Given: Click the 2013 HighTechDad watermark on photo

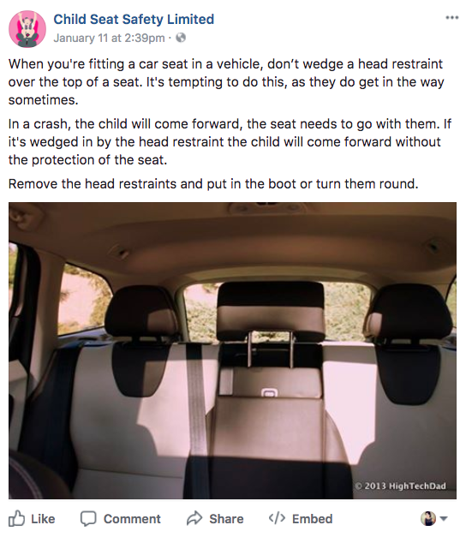Looking at the screenshot, I should [x=400, y=486].
